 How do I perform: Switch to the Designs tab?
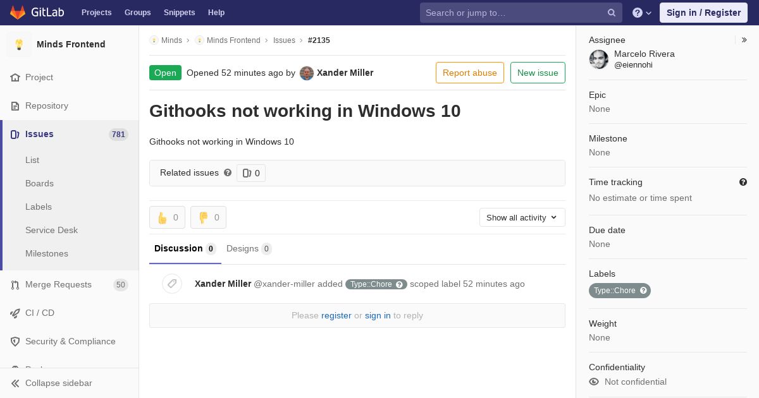[249, 248]
